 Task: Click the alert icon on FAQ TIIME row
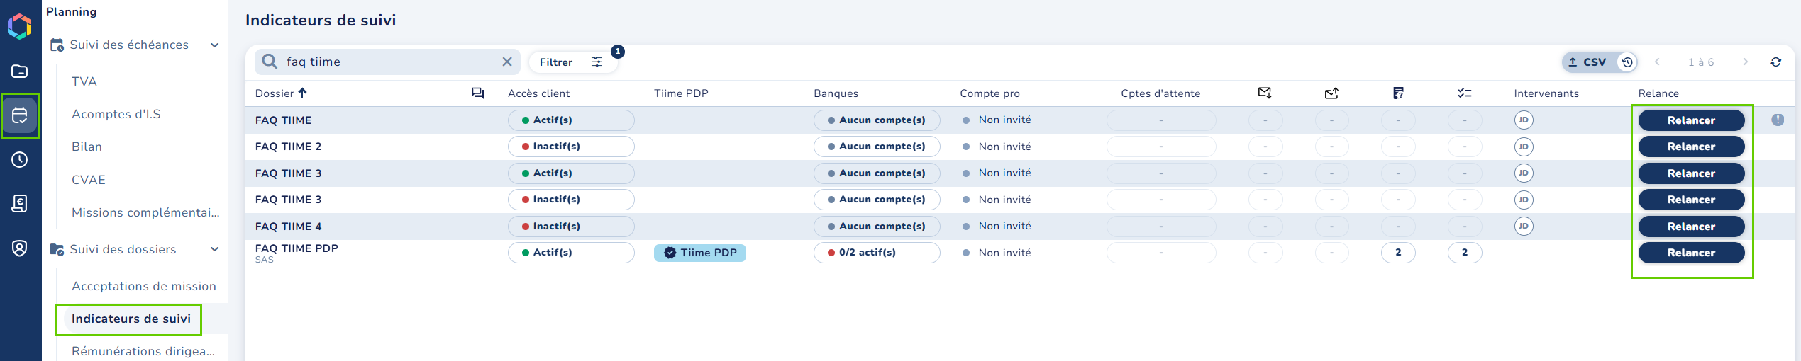pos(1778,120)
